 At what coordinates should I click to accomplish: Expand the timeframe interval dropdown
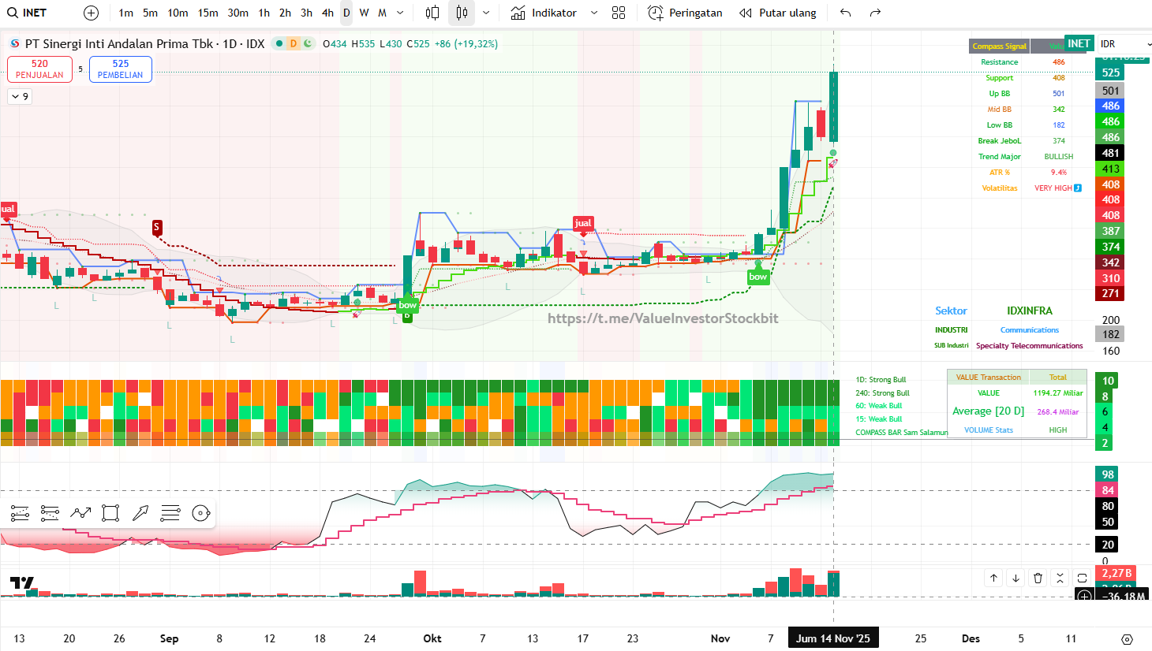(400, 13)
